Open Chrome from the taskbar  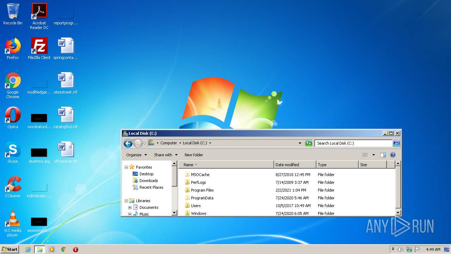point(64,249)
